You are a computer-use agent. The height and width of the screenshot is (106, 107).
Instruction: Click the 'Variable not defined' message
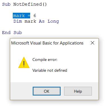pos(50,70)
